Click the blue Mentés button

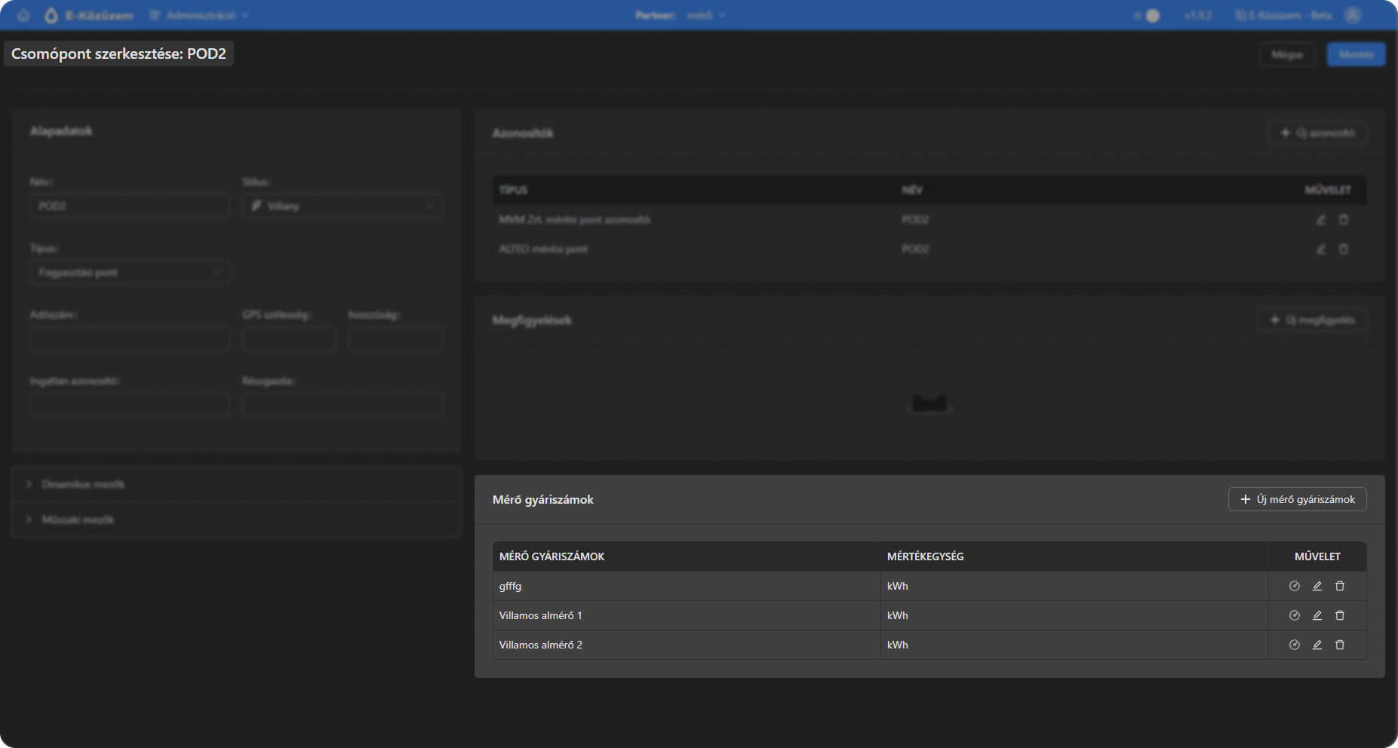point(1356,54)
